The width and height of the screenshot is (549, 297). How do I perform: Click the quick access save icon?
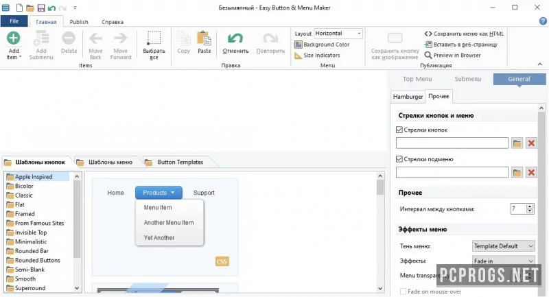click(41, 8)
